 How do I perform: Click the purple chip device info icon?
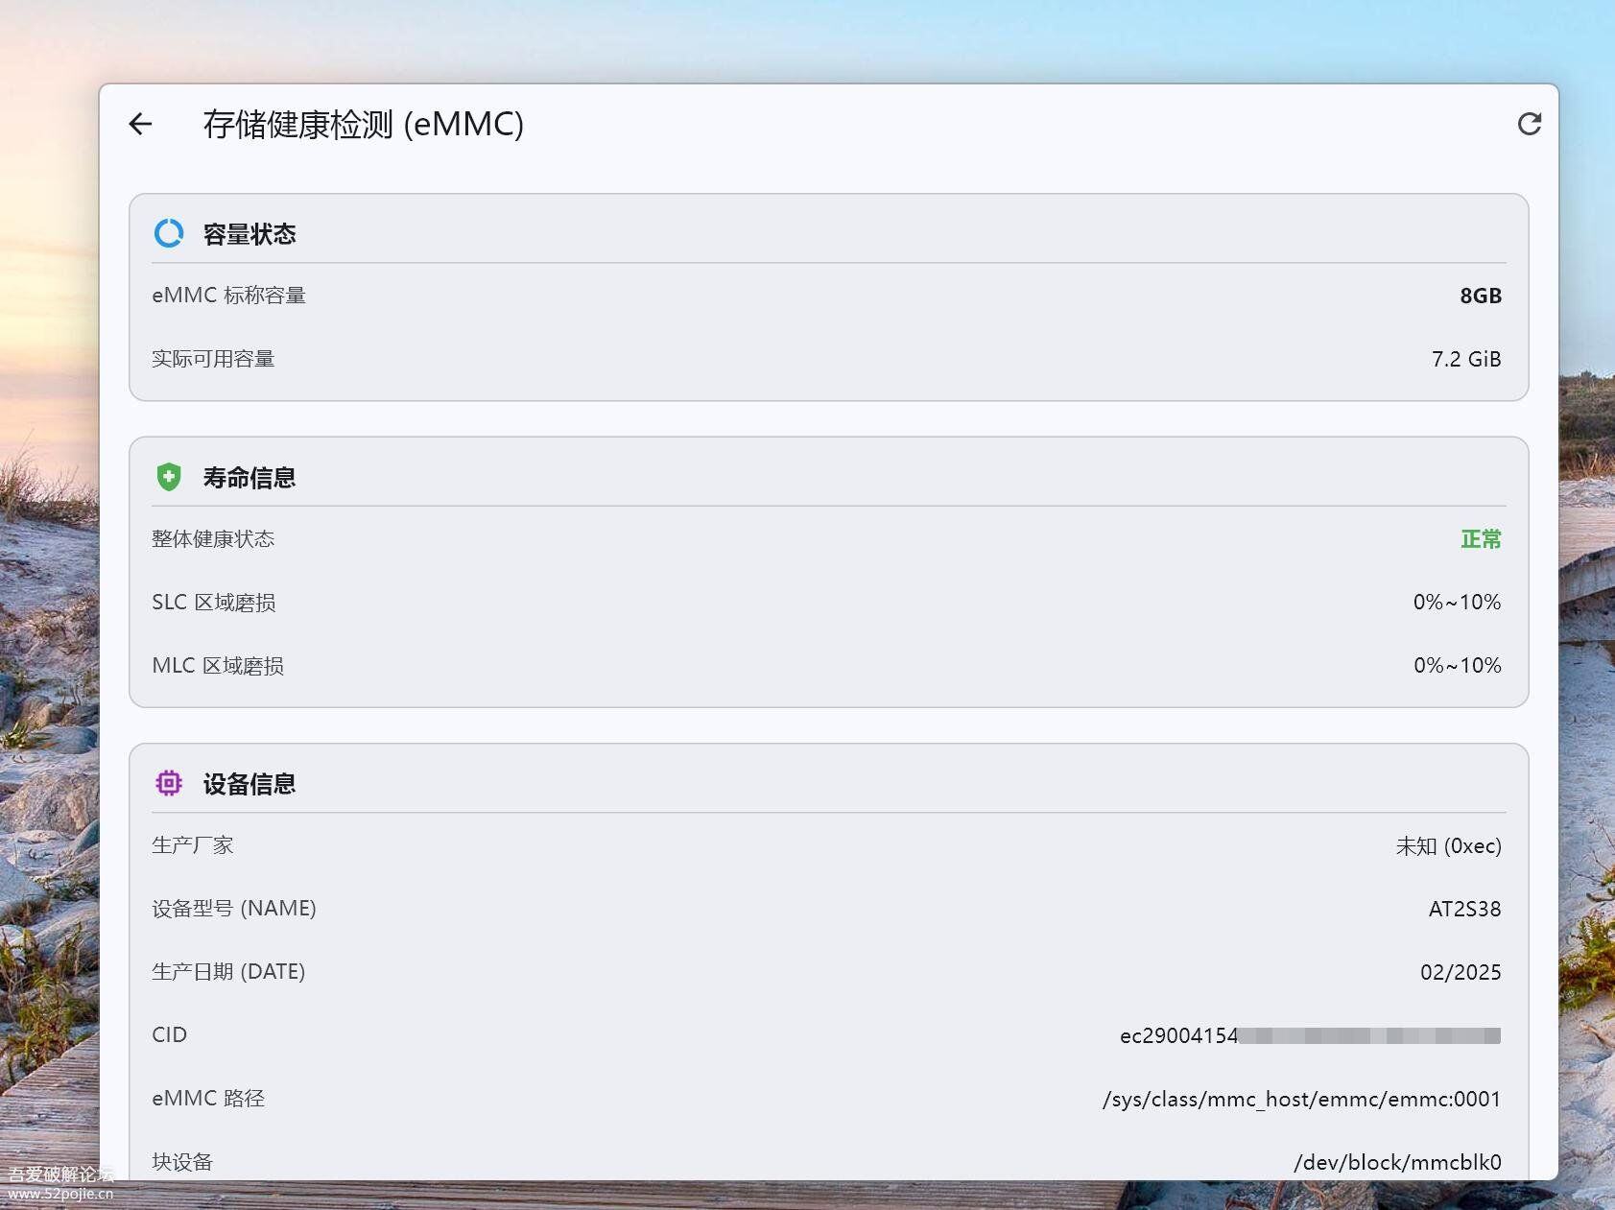(169, 784)
